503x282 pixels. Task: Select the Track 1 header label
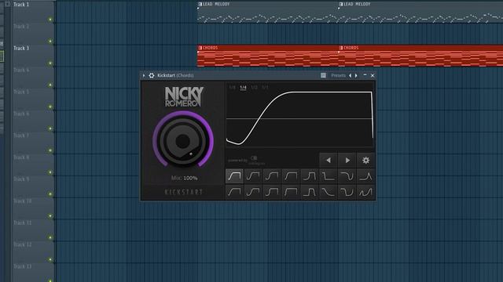coord(21,5)
